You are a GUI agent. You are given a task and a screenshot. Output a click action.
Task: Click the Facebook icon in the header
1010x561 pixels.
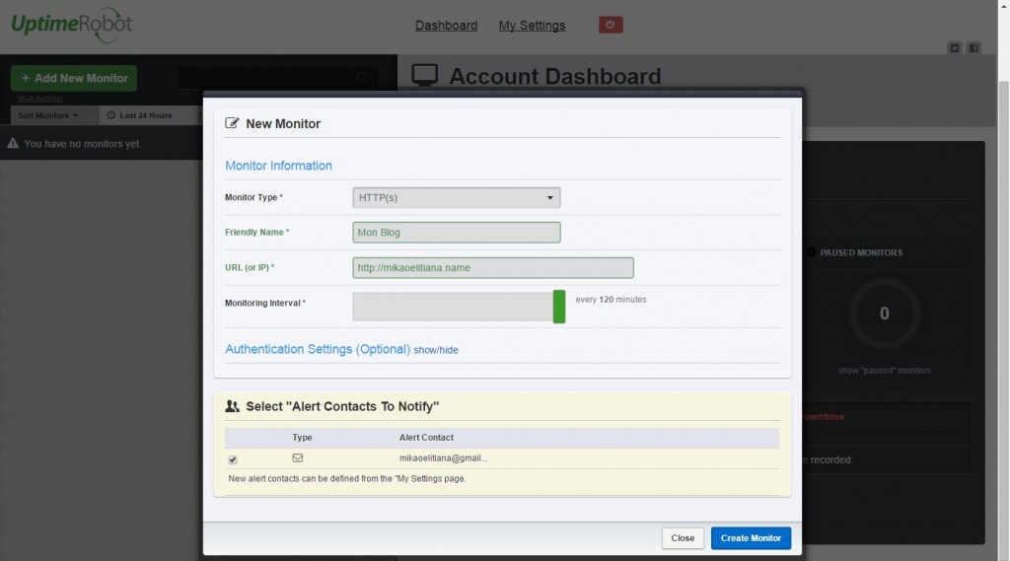(x=973, y=47)
